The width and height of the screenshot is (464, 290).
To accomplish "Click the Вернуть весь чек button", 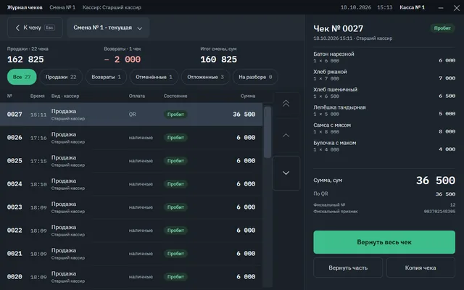I will (x=384, y=242).
